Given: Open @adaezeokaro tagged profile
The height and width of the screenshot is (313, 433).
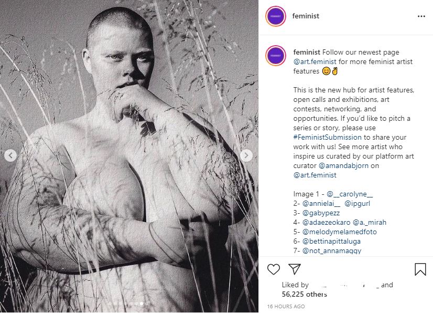Looking at the screenshot, I should click(x=327, y=222).
